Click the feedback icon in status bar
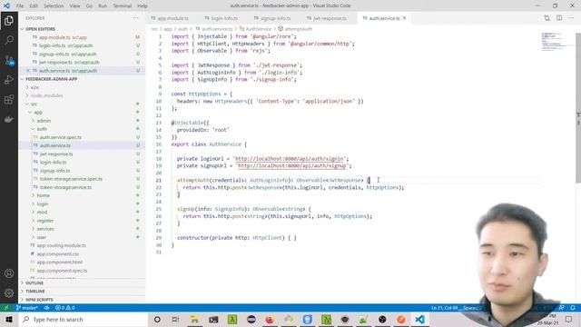Screen dimensions: 581x327 (x=562, y=308)
